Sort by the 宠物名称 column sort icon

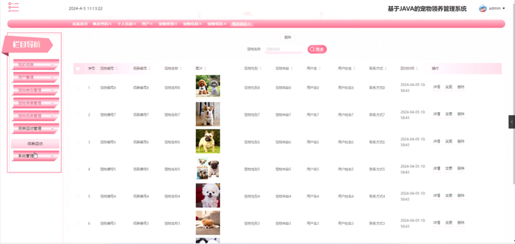coord(181,68)
